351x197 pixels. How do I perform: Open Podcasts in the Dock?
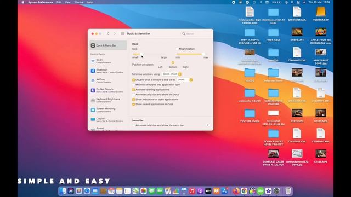(200, 191)
